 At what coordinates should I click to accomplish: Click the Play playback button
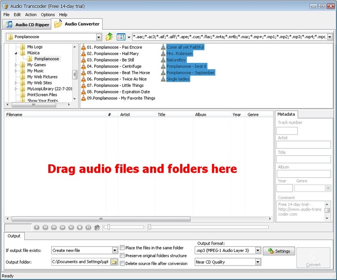37,227
